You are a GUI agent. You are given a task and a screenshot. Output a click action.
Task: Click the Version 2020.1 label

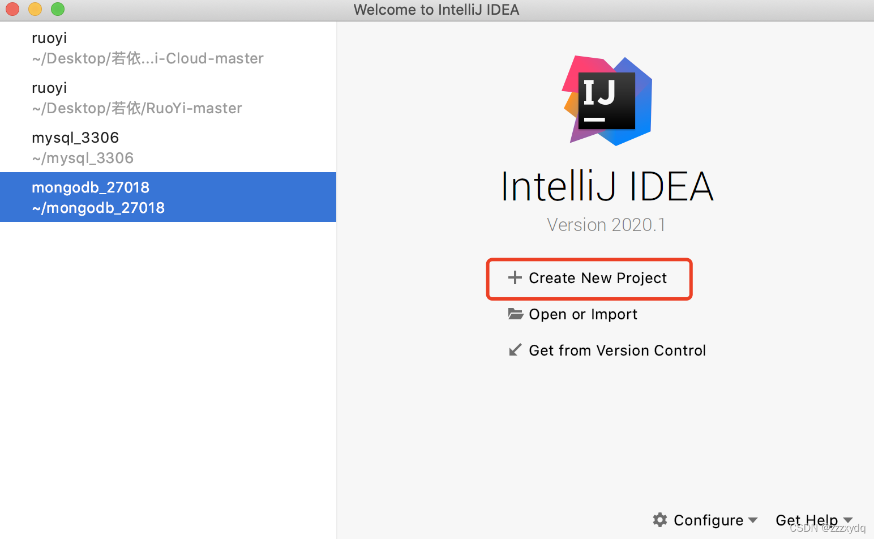[x=606, y=224]
